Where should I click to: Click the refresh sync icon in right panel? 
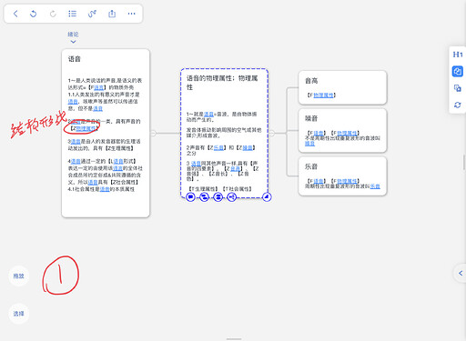tap(458, 105)
